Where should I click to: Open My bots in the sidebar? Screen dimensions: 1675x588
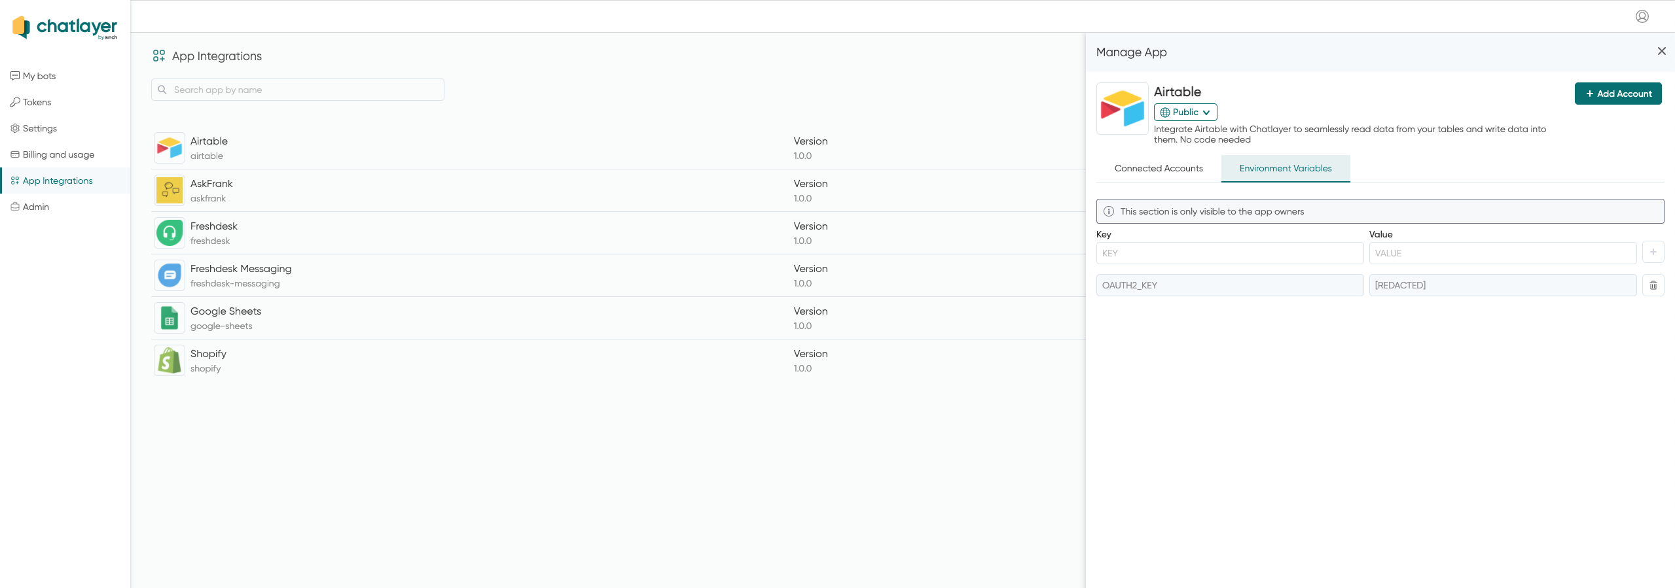click(39, 76)
